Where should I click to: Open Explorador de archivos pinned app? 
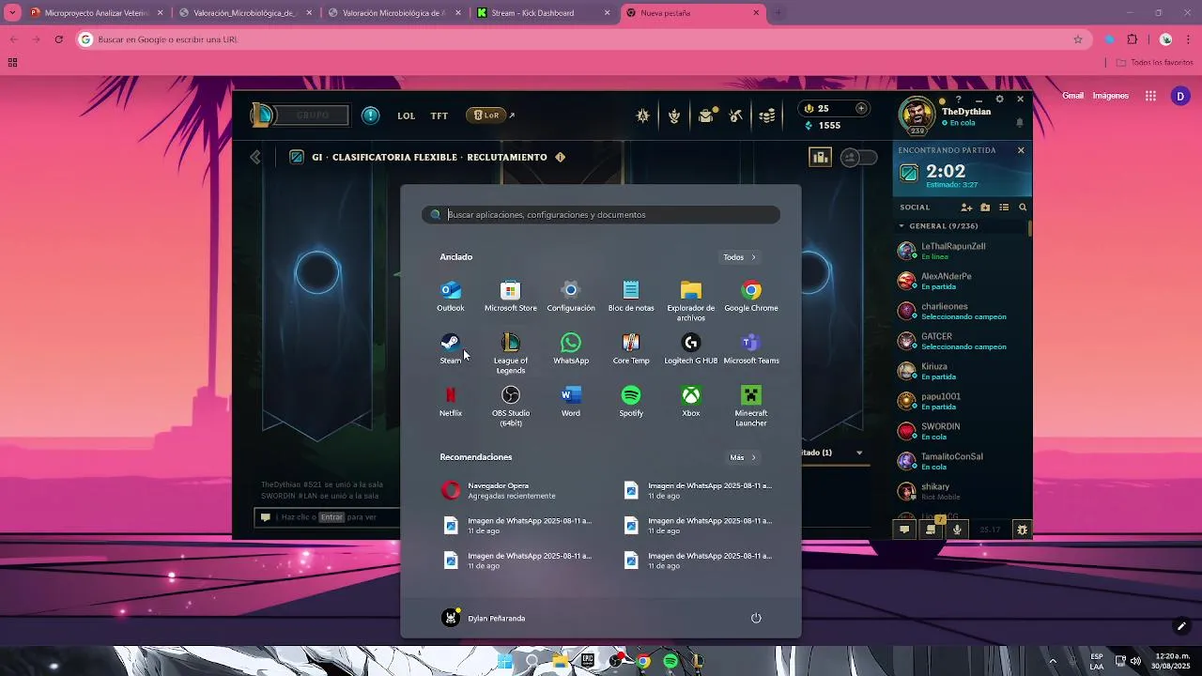pos(691,300)
